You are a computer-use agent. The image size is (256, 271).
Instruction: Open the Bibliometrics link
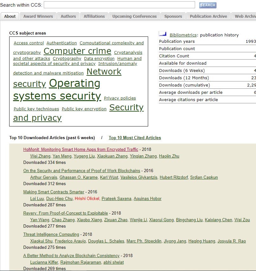click(183, 35)
